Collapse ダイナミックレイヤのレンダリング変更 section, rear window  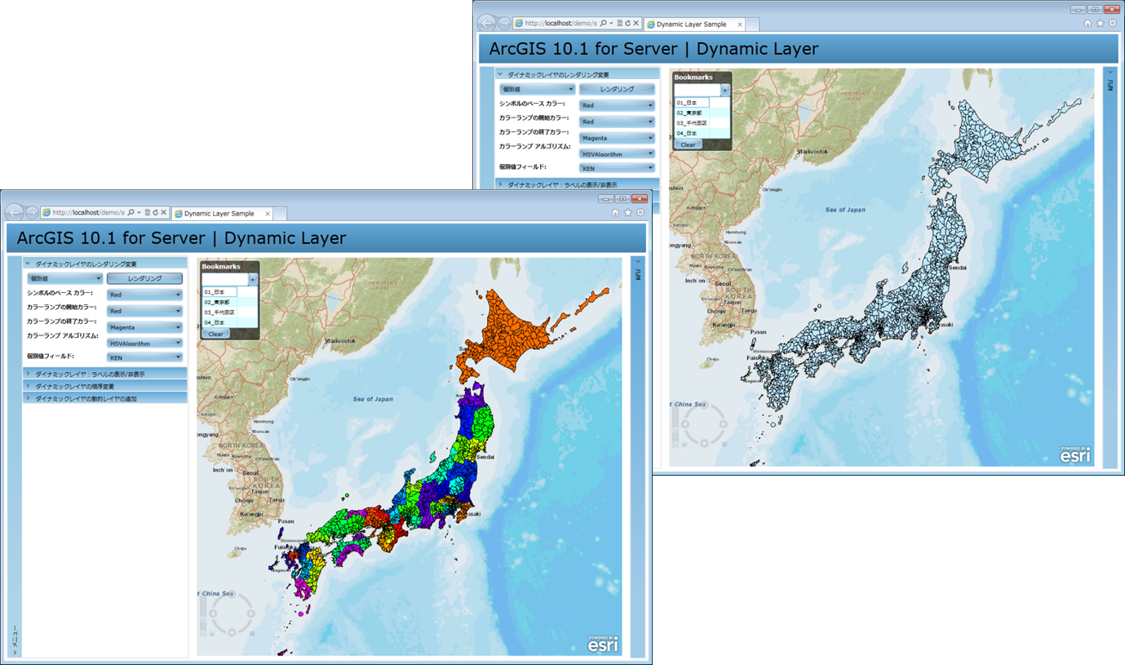[578, 74]
